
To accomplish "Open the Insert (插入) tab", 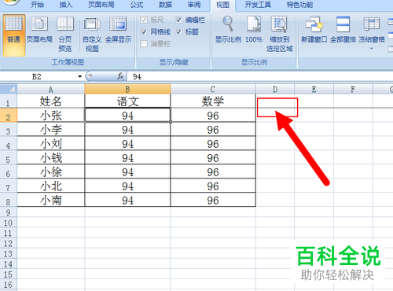I will 66,5.
